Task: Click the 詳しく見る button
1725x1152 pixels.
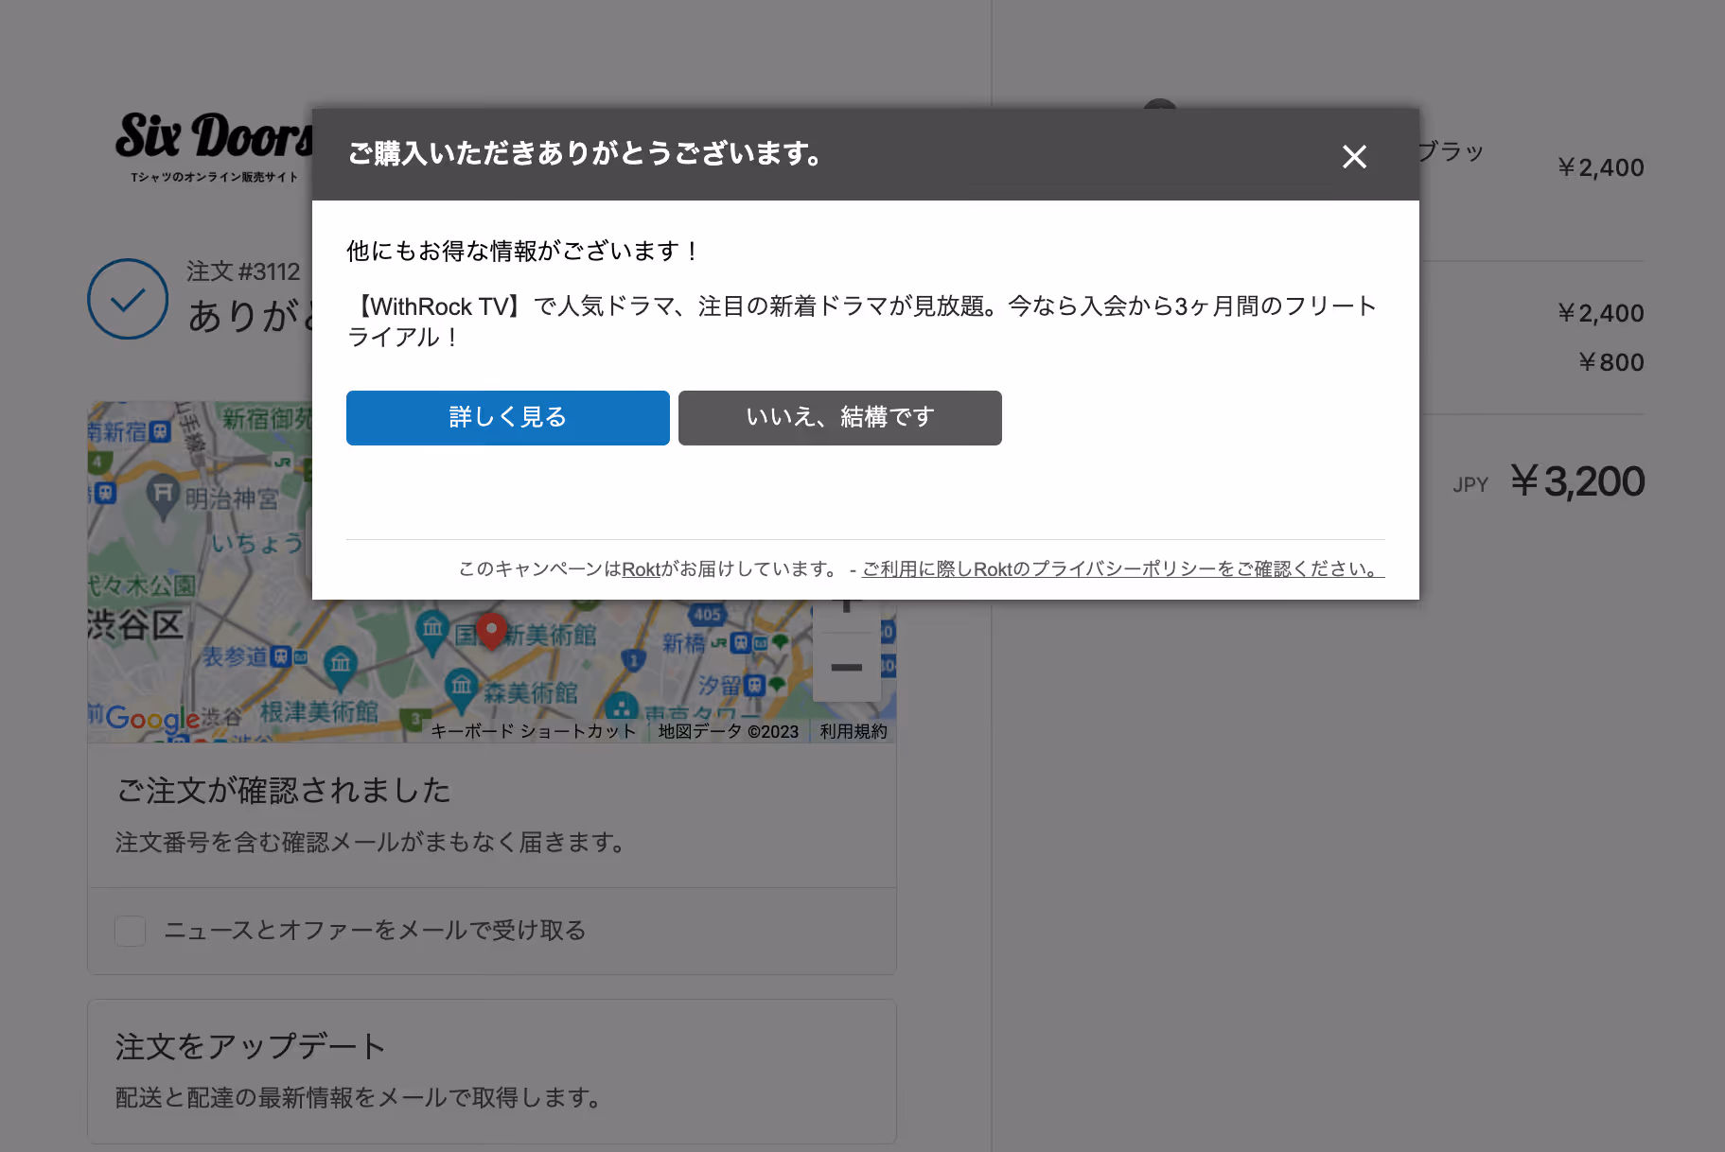Action: click(x=508, y=417)
